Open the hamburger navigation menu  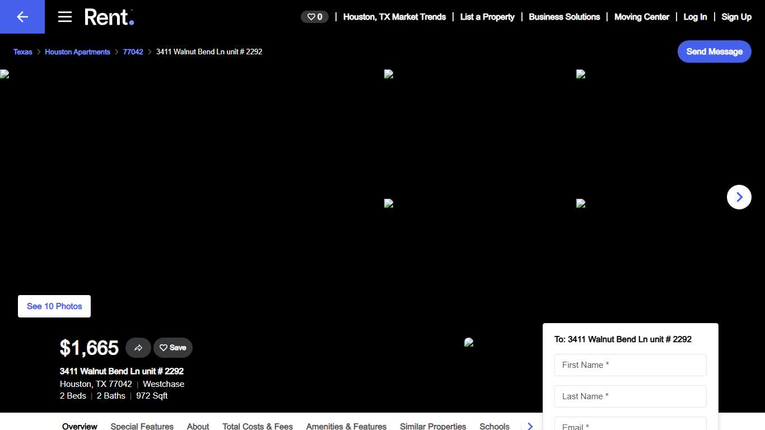65,17
